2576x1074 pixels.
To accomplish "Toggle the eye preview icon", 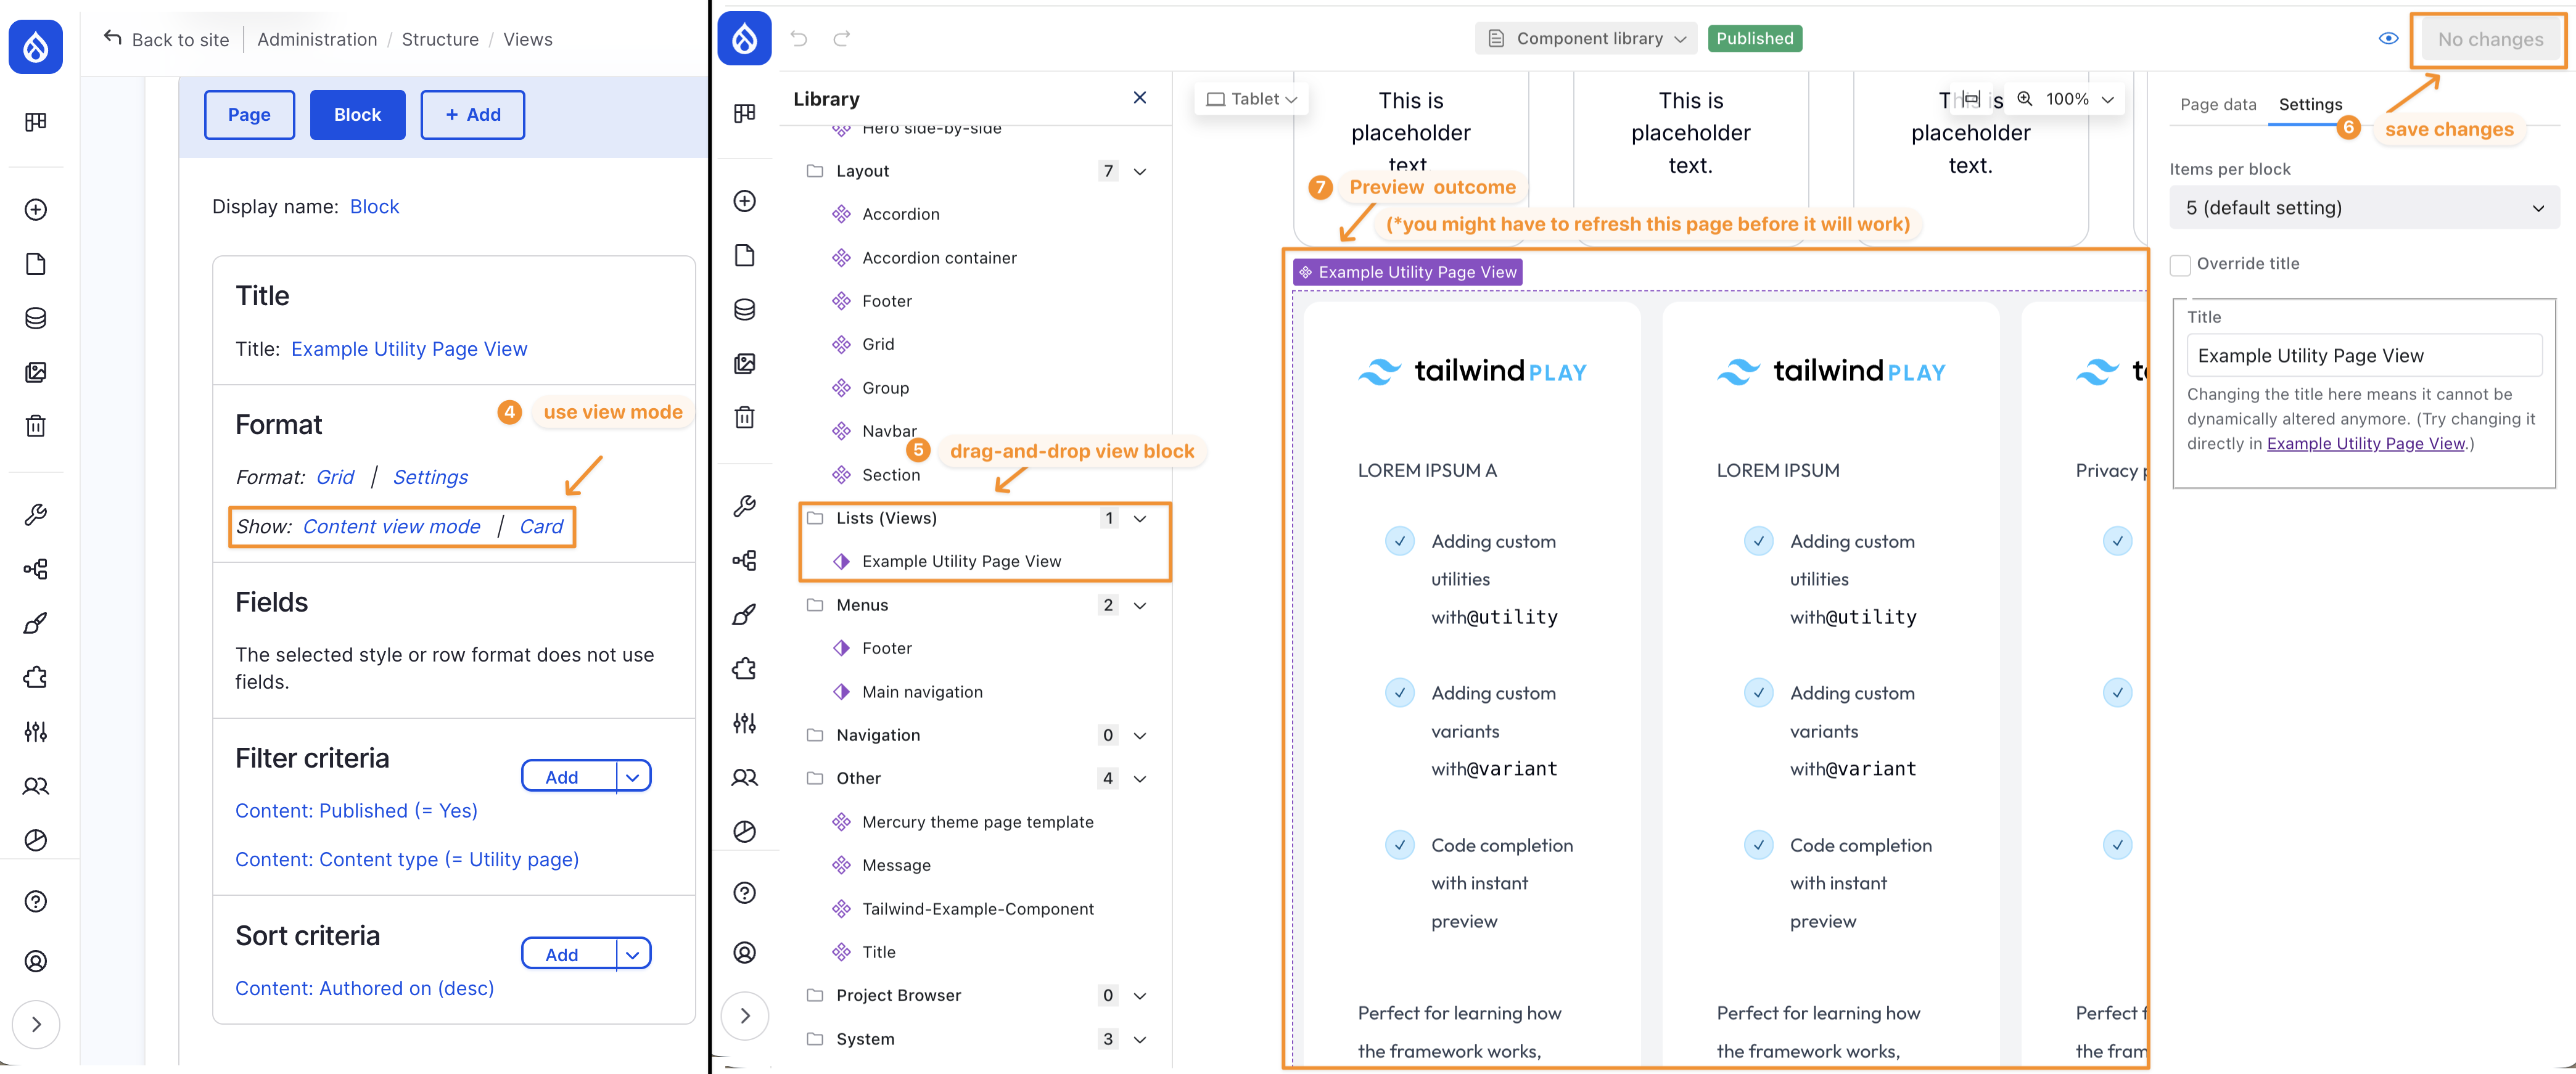I will 2388,38.
